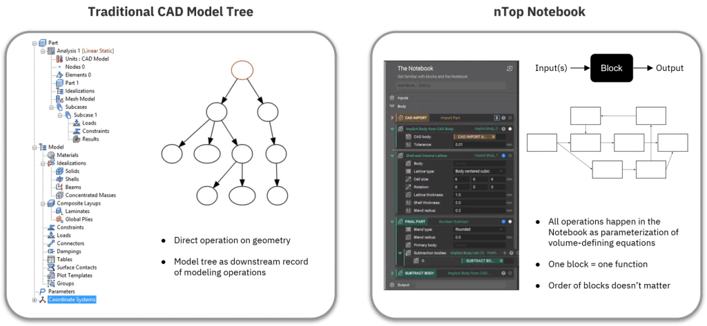Viewport: 707px width, 326px height.
Task: Click the plus button on Subtraction bodies row
Action: (x=505, y=253)
